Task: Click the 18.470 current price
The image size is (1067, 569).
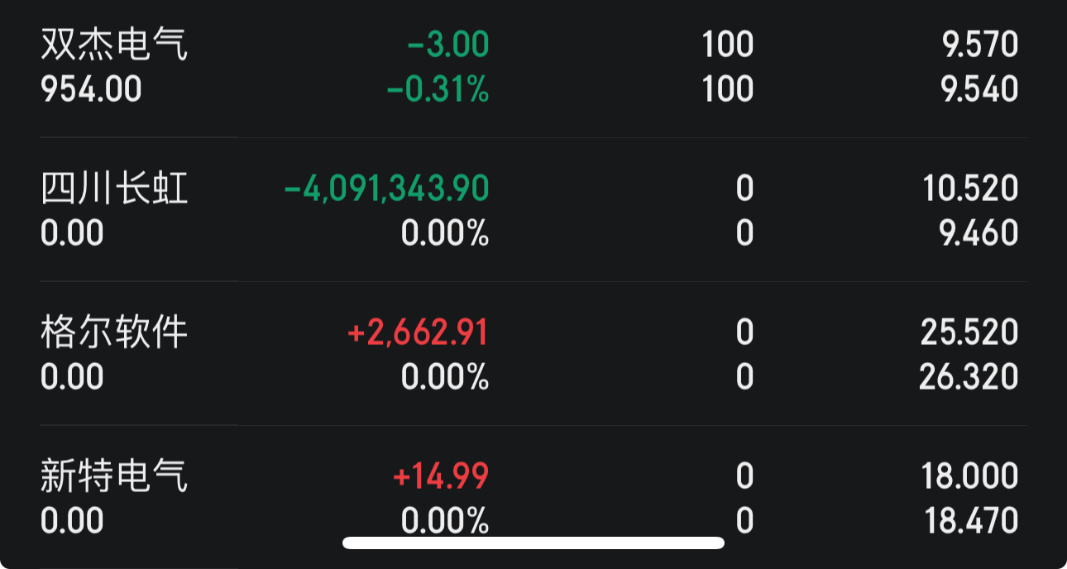Action: pos(969,521)
